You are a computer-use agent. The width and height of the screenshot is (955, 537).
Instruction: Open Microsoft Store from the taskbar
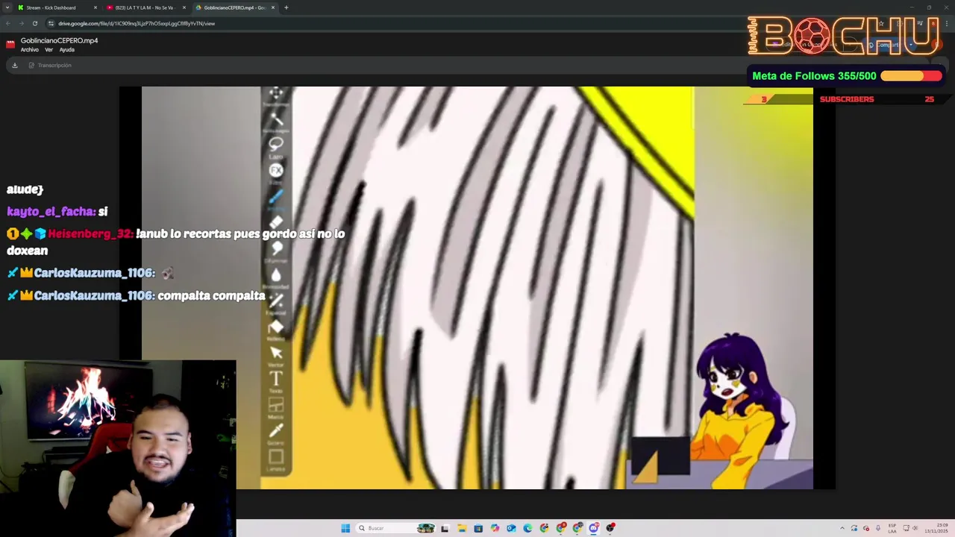click(478, 528)
